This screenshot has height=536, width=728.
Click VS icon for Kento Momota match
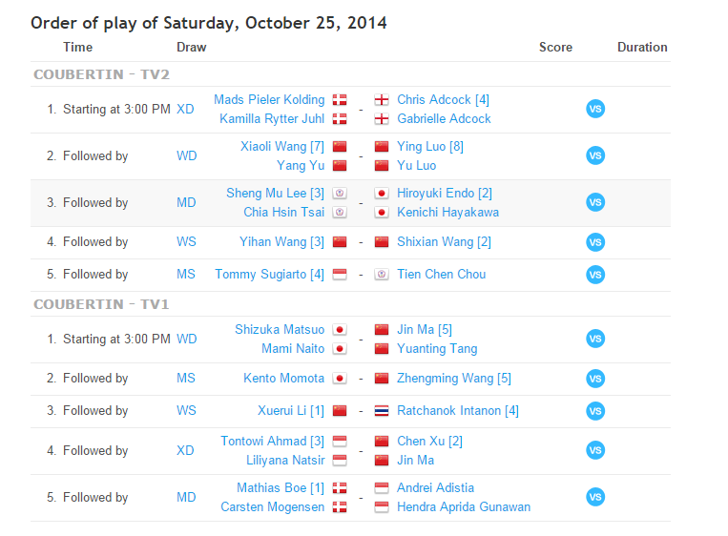[595, 379]
